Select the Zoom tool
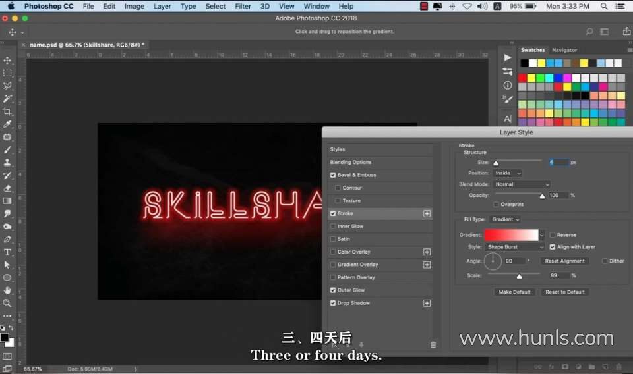The width and height of the screenshot is (633, 374). pos(7,303)
